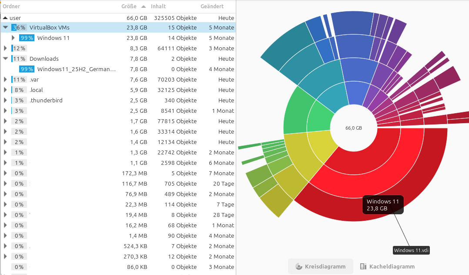Collapse the root user folder arrow
This screenshot has height=275, width=469.
[x=5, y=18]
